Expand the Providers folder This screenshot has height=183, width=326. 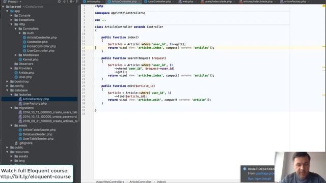click(x=11, y=68)
